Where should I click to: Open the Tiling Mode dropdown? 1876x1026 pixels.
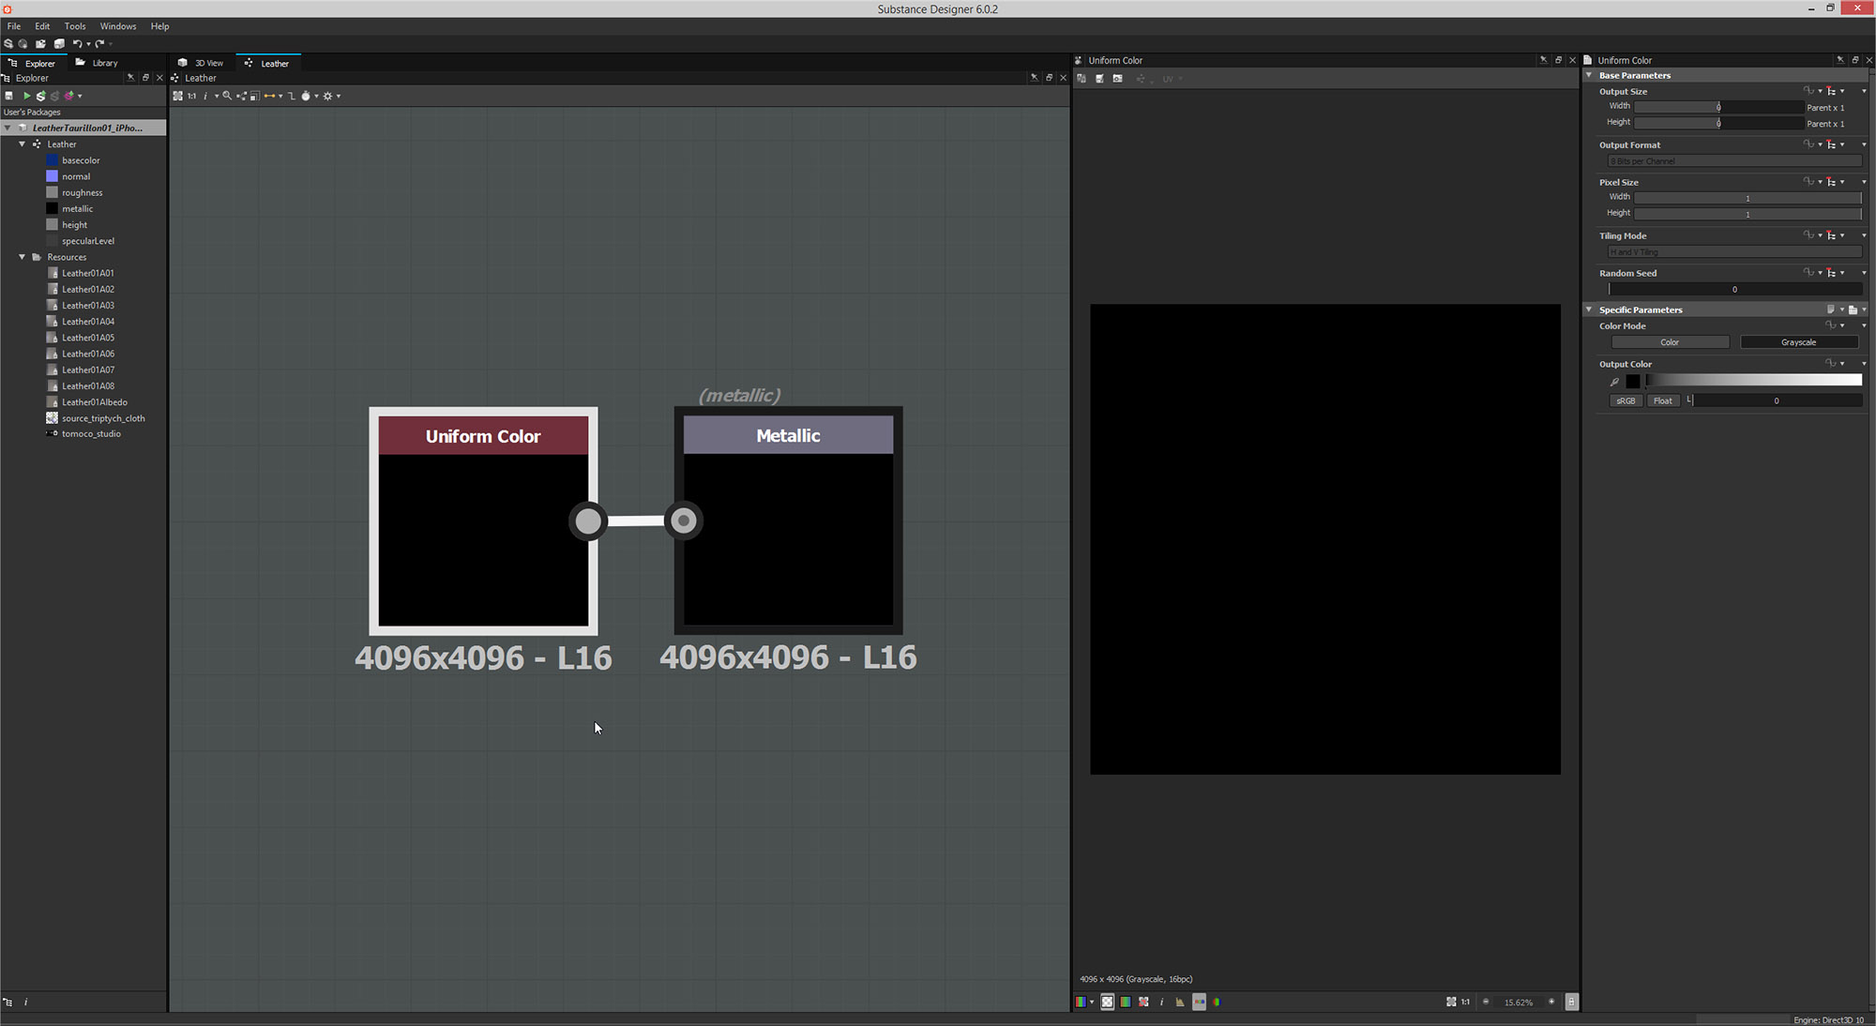(x=1733, y=251)
